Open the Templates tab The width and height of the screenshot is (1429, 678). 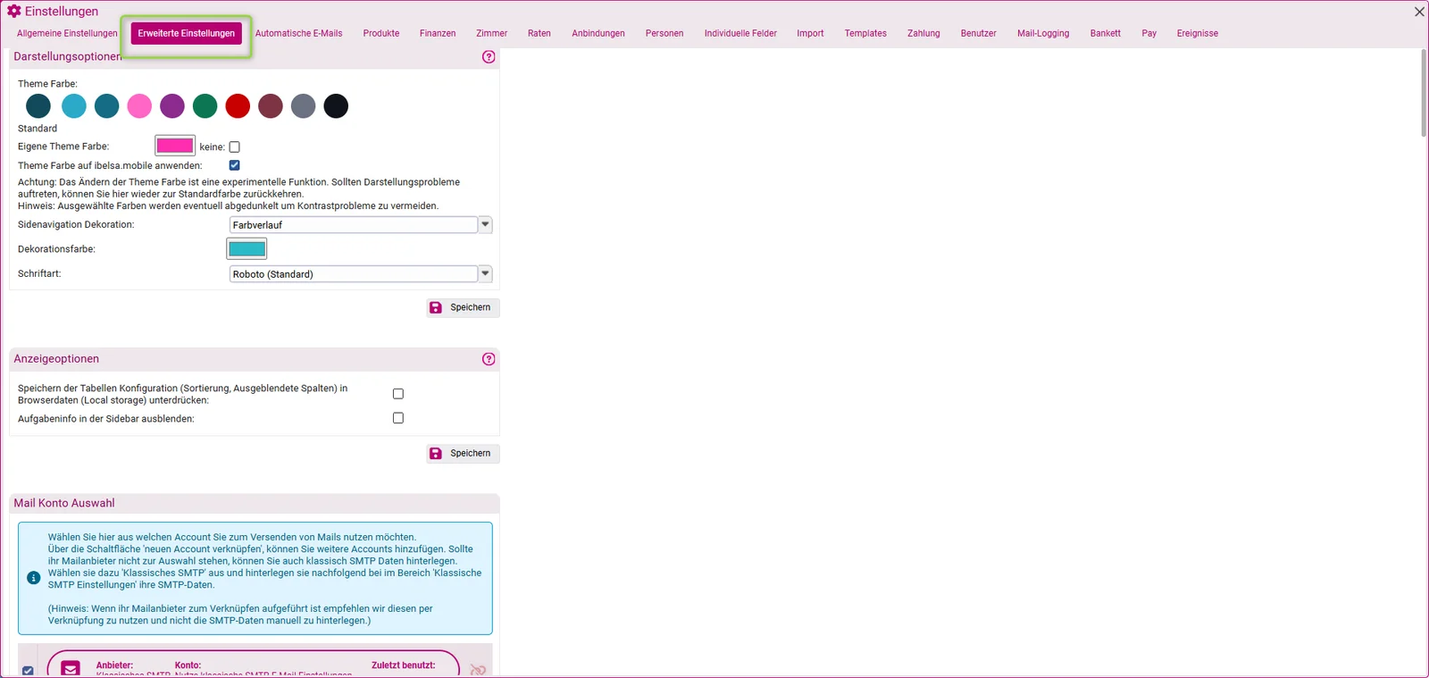[865, 33]
